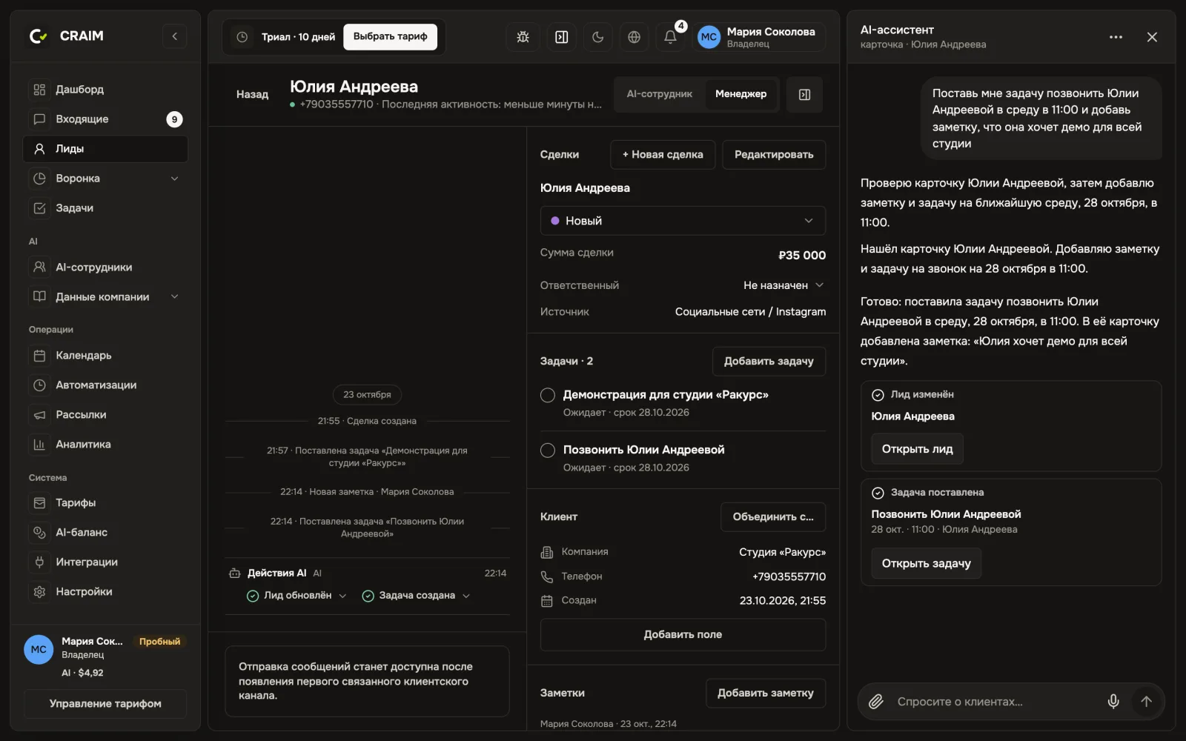
Task: Open AI-баланс page
Action: pos(105,533)
